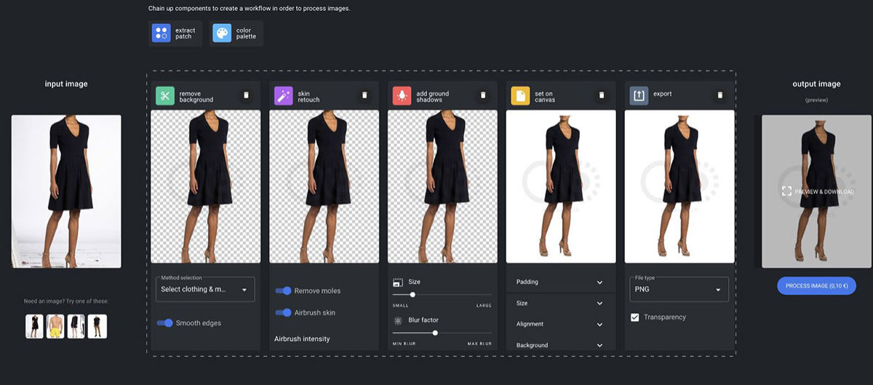
Task: Disable the Smooth edges toggle
Action: [x=165, y=323]
